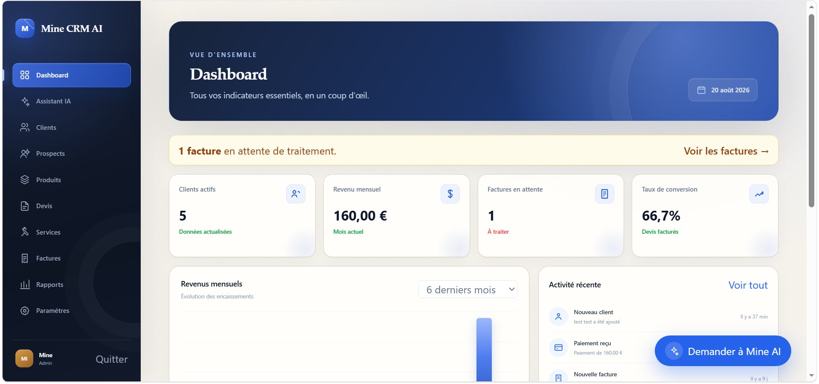Click the Demander à Mine AI button
The image size is (819, 384).
[723, 351]
